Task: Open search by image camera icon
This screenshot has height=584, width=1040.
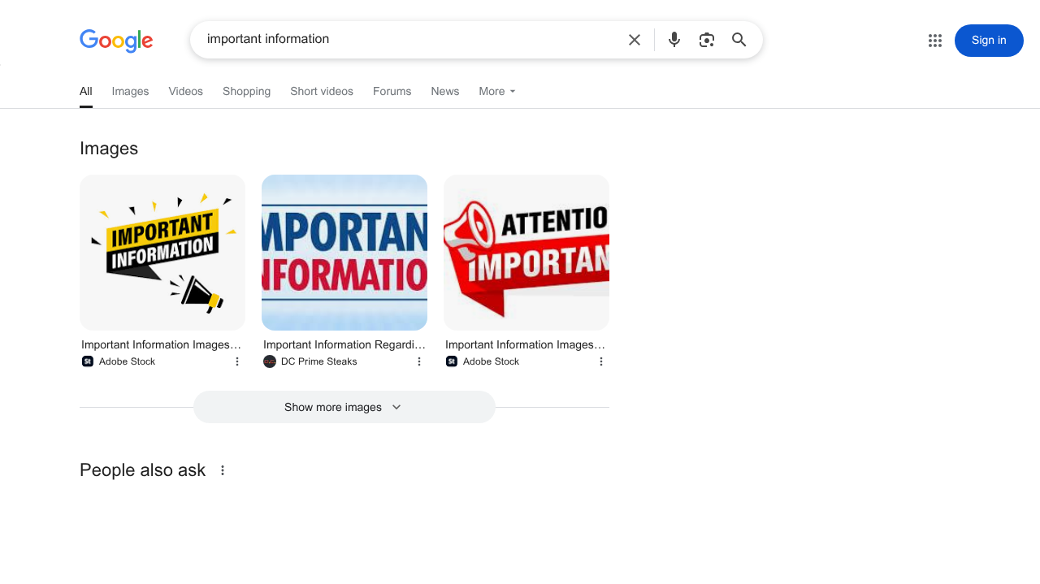Action: 707,40
